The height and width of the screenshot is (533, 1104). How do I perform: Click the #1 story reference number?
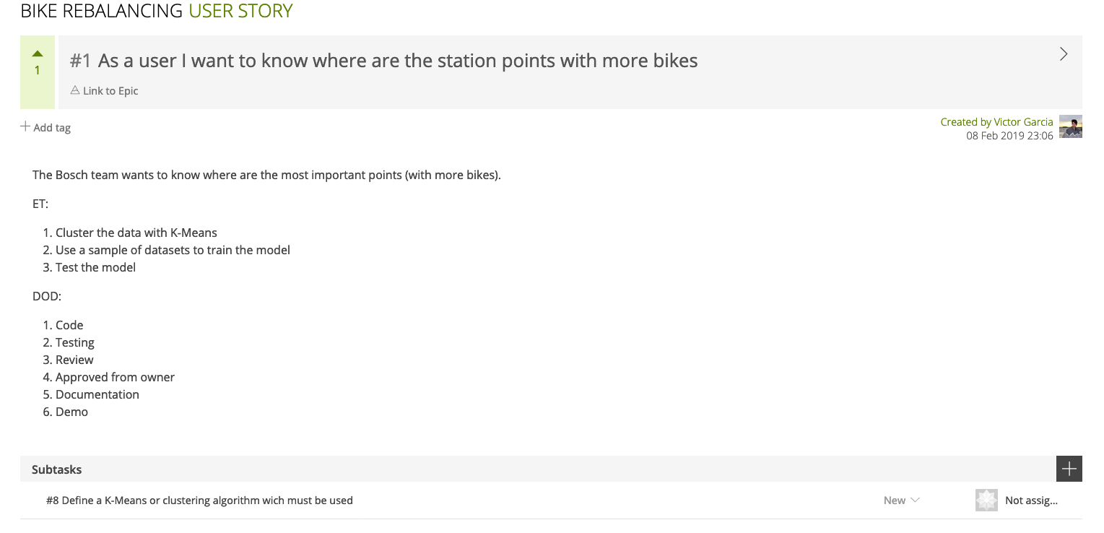[80, 61]
